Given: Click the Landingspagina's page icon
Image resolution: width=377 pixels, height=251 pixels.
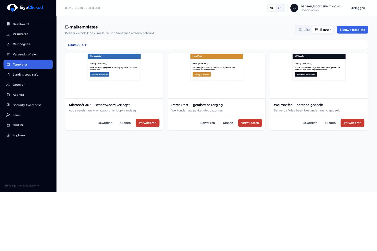Looking at the screenshot, I should [8, 75].
